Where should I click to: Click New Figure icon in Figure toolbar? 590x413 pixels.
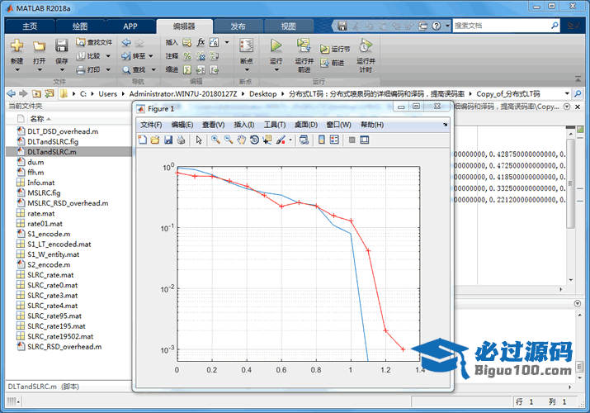point(143,140)
